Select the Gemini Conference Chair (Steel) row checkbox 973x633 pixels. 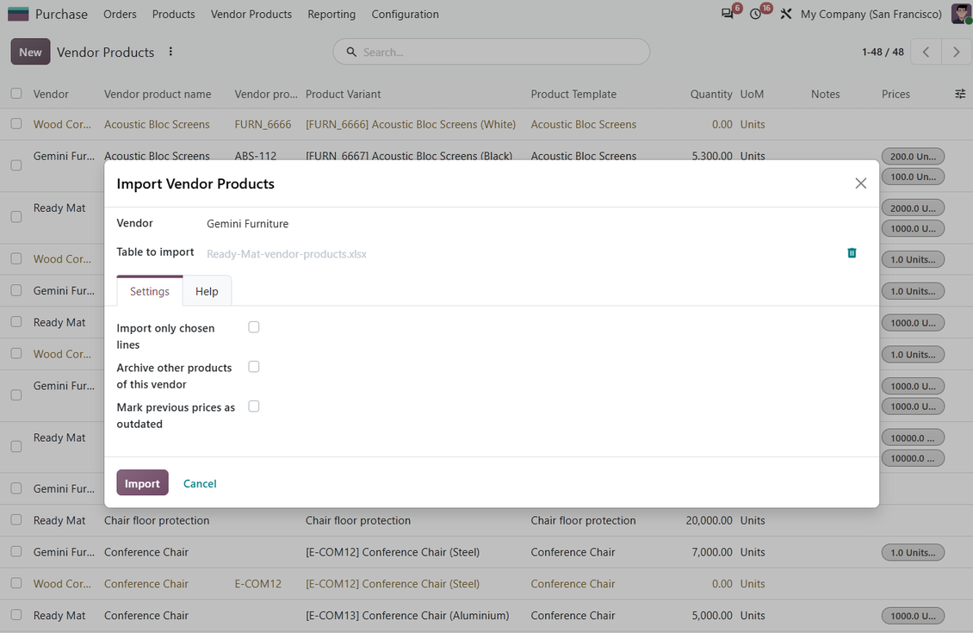(16, 552)
